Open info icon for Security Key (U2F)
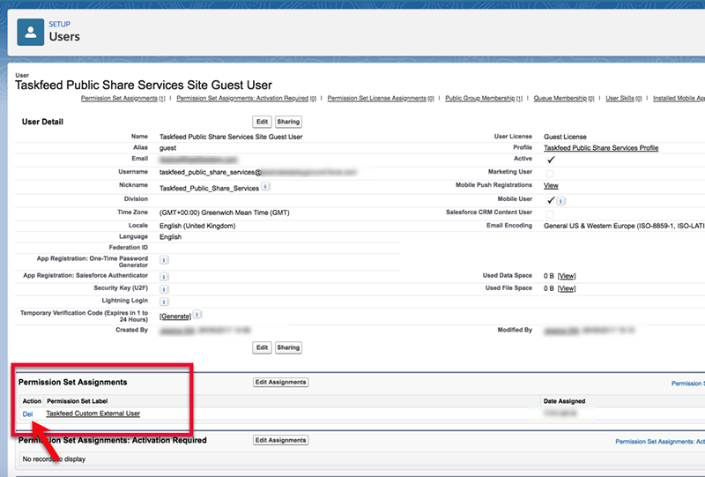 (x=164, y=289)
